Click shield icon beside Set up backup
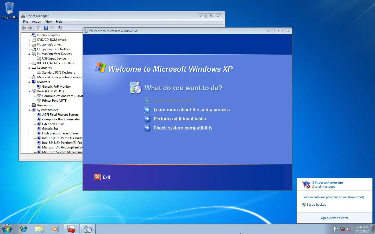375x234 pixels. (x=304, y=205)
